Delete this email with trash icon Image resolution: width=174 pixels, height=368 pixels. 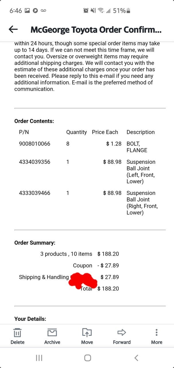coord(18,333)
